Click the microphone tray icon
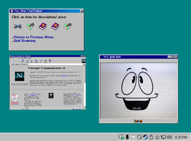Viewport: 191px width, 141px height. [x=127, y=137]
